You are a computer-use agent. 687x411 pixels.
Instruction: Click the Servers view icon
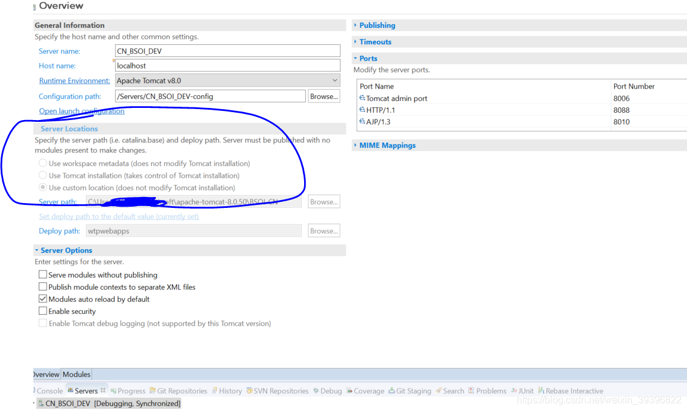coord(70,390)
